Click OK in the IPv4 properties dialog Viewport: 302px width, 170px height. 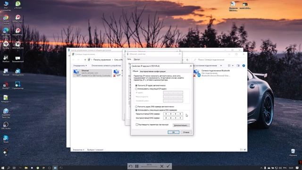pyautogui.click(x=173, y=132)
